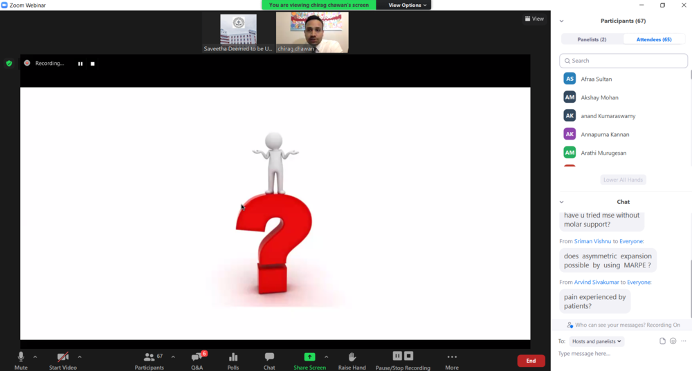
Task: Click the You are viewing chirag chawan's screen banner
Action: point(318,6)
